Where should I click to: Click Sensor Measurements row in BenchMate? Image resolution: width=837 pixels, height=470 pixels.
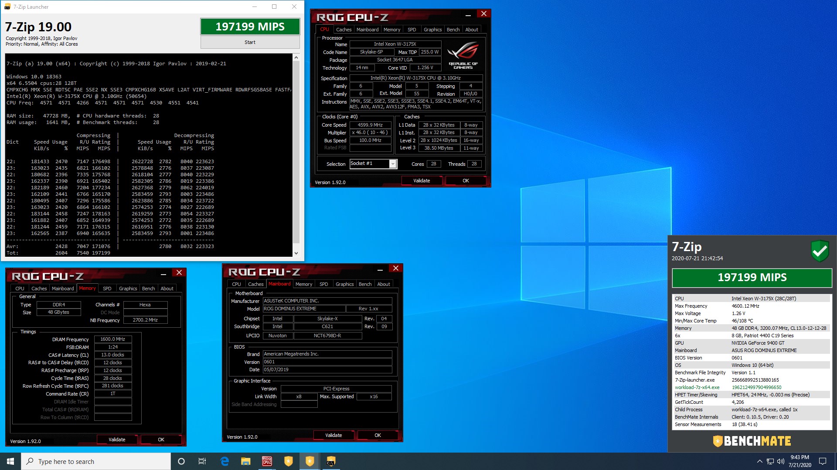coord(752,424)
